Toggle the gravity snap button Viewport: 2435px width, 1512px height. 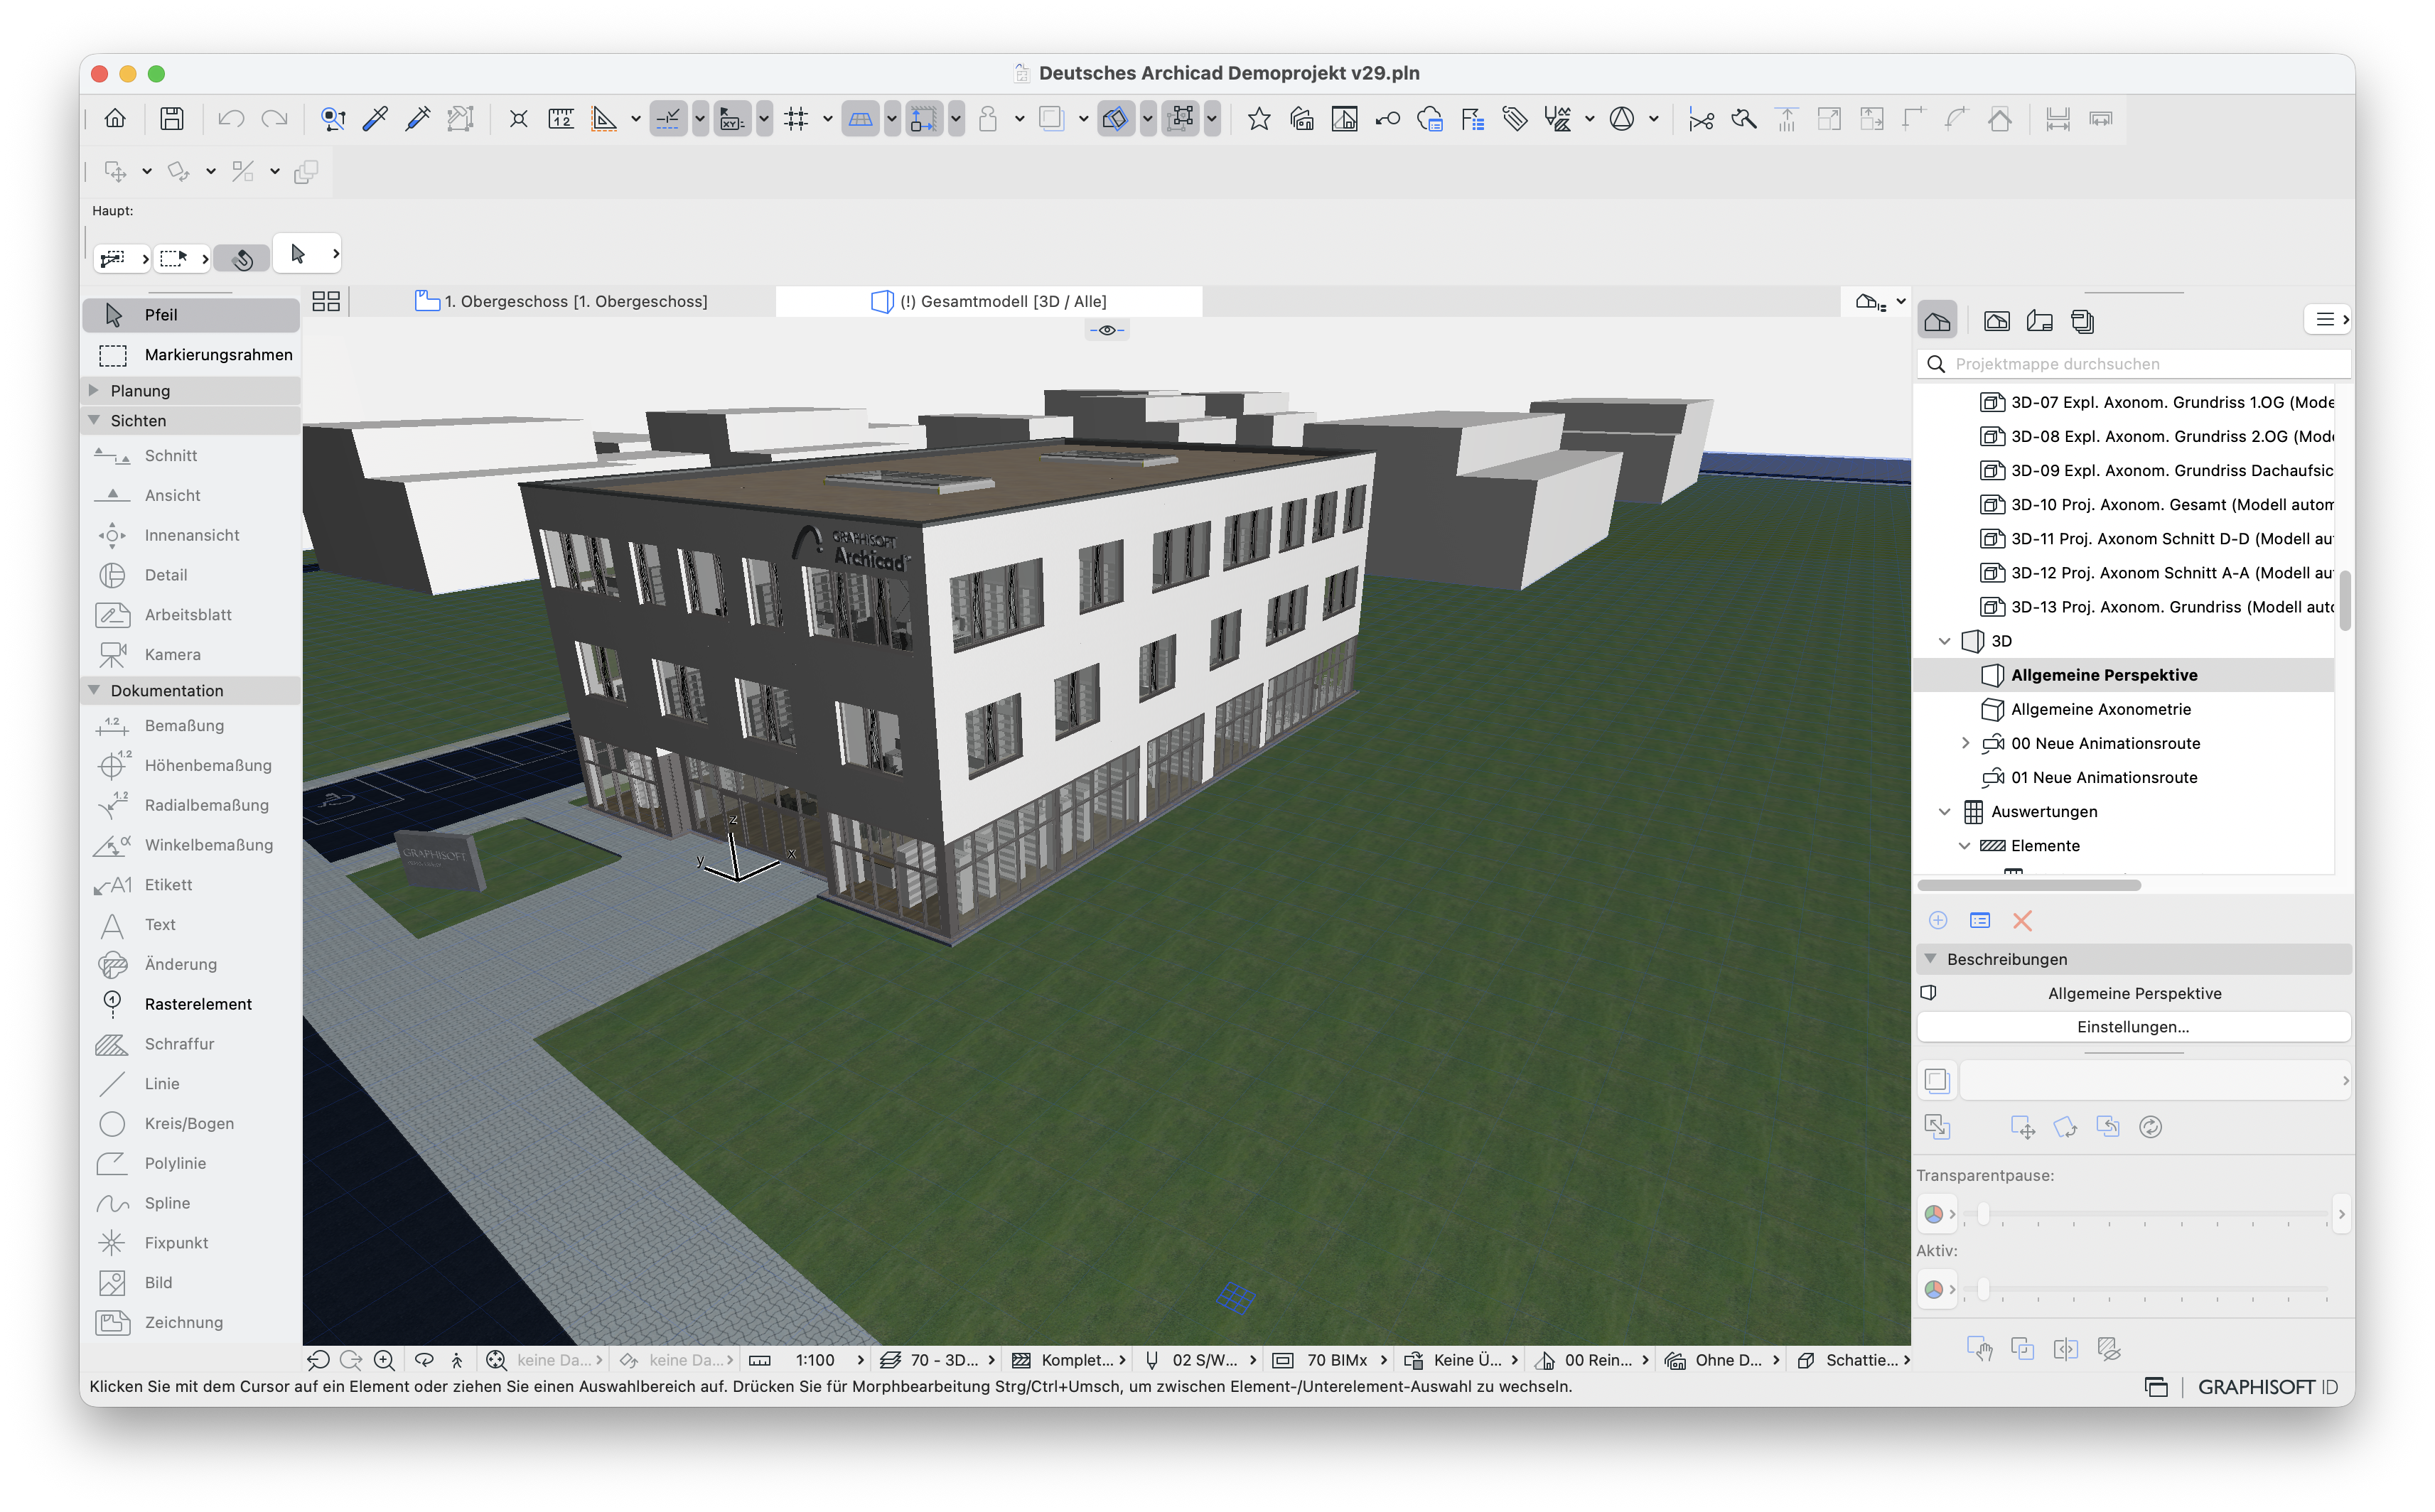point(988,119)
